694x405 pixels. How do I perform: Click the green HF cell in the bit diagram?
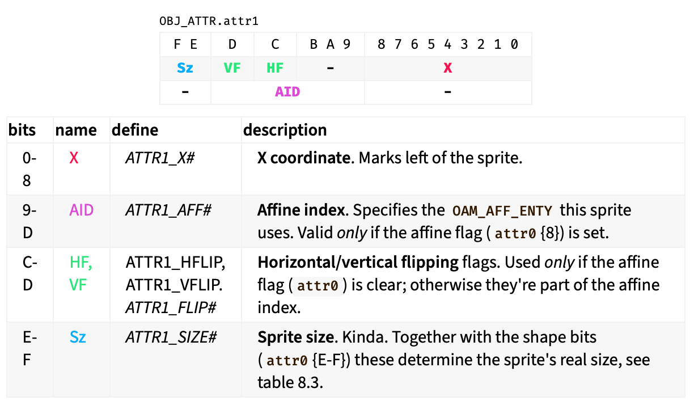point(275,68)
